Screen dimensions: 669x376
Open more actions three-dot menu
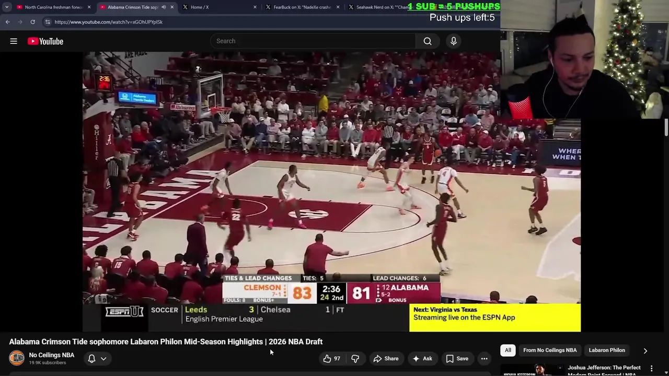point(485,358)
